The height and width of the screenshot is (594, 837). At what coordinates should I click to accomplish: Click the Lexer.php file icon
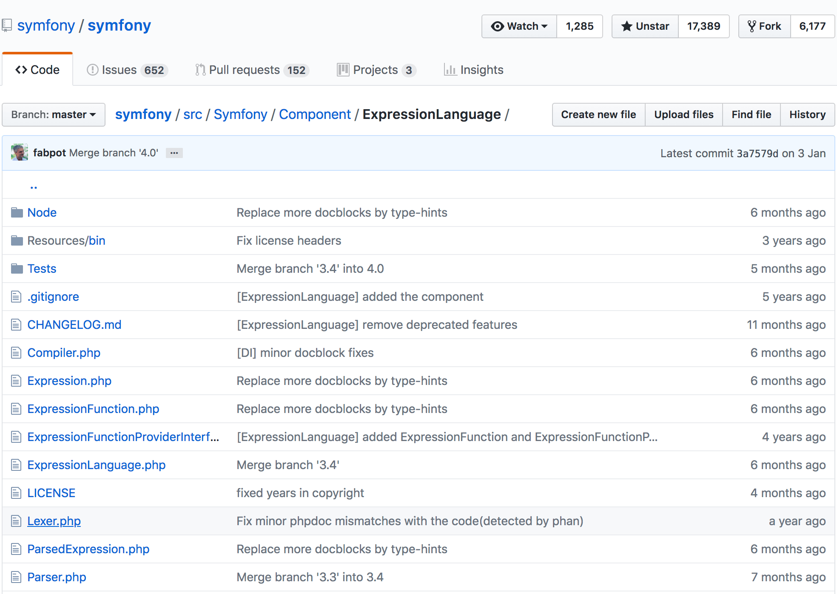(x=16, y=521)
